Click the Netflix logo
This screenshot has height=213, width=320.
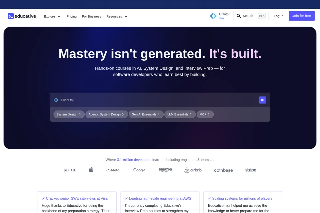70,170
